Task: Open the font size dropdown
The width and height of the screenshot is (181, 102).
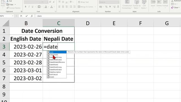Action: 47,2
